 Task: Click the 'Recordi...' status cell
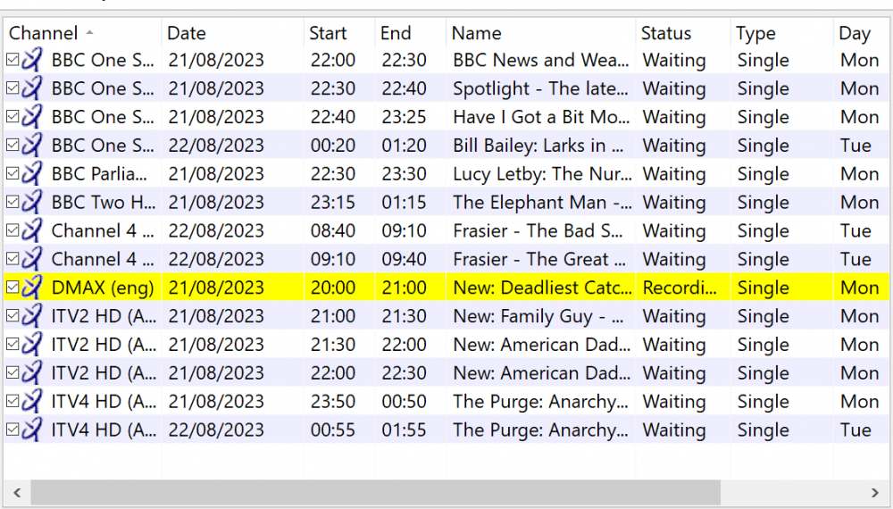pos(683,288)
